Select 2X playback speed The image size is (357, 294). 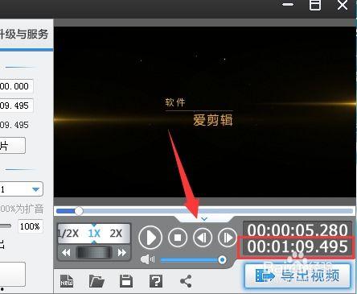[x=116, y=234]
